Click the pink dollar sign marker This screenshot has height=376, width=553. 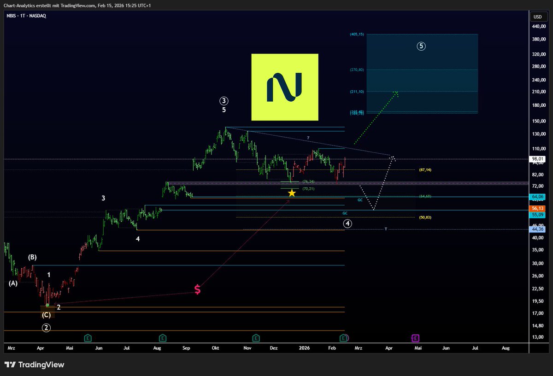click(197, 289)
